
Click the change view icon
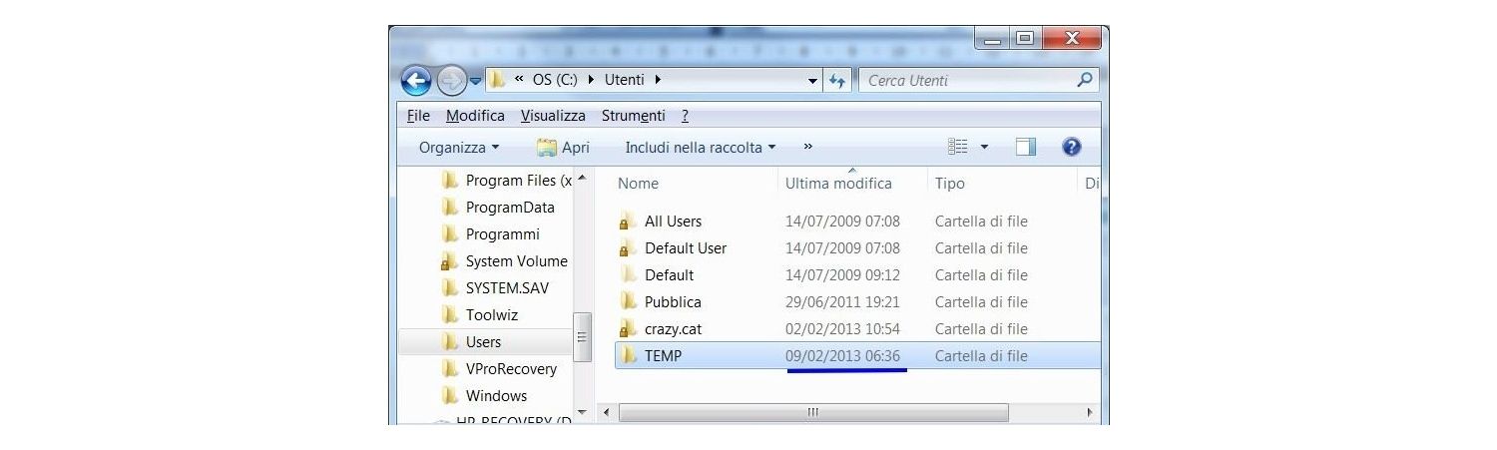pyautogui.click(x=958, y=148)
